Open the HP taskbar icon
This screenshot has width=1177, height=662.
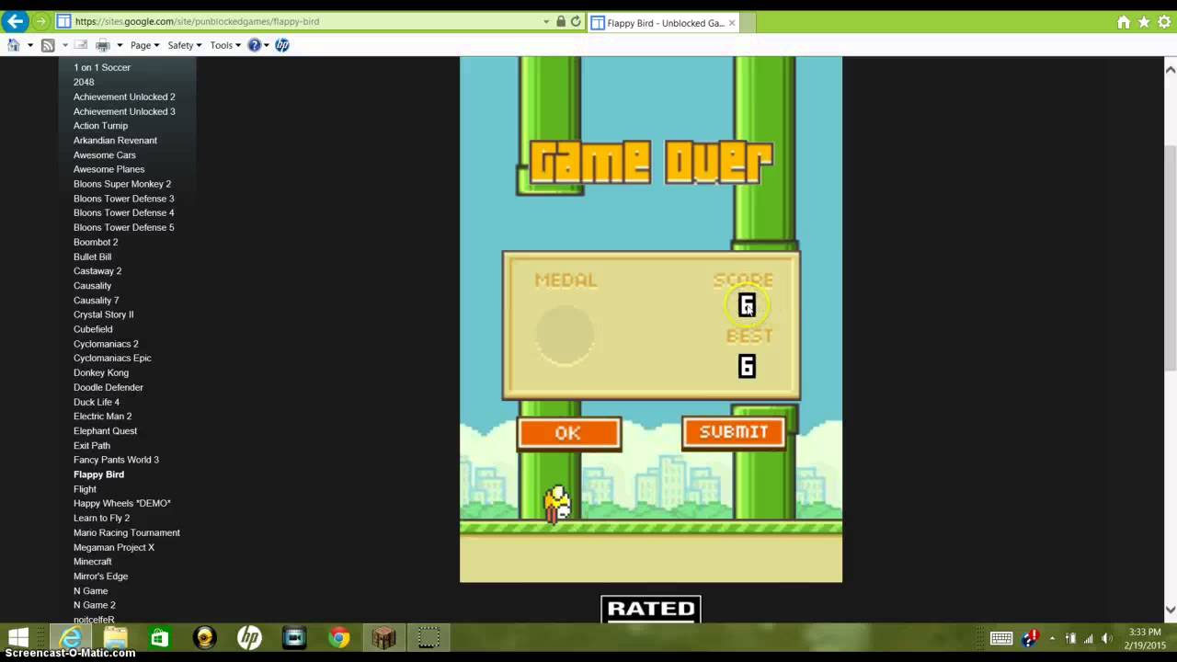point(249,637)
